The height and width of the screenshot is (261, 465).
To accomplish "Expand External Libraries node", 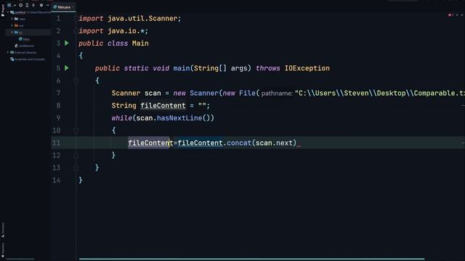I will tap(8, 52).
